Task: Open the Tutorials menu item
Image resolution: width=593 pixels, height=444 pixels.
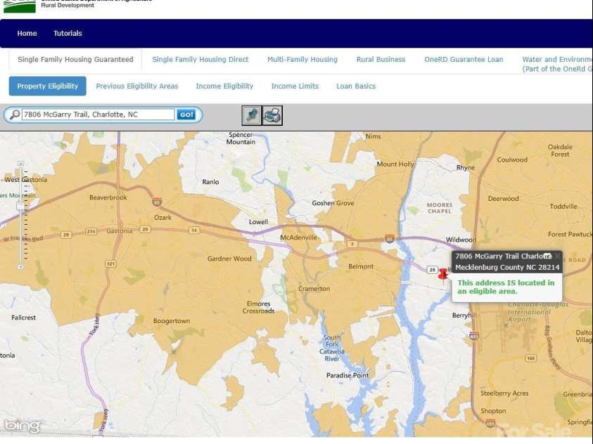Action: [68, 33]
